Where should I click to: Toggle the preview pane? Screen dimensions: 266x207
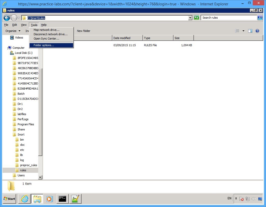pos(250,31)
